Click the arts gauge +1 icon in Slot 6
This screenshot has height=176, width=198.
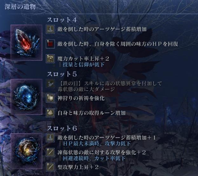[x=50, y=138]
